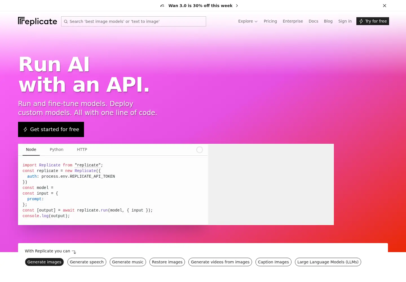Screen dimensions: 406x282
Task: Click the Replicate logo
Action: [37, 21]
